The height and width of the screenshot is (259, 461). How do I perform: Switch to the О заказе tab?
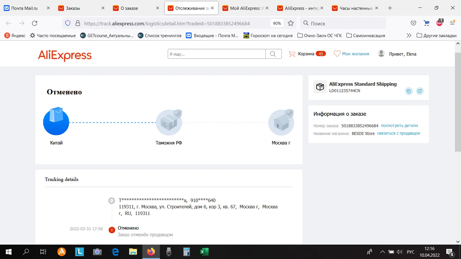(137, 8)
